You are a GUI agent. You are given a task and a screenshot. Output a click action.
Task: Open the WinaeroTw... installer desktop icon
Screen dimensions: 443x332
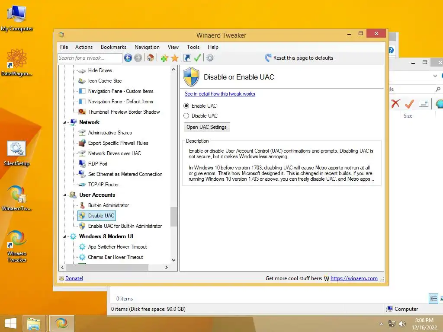click(16, 198)
